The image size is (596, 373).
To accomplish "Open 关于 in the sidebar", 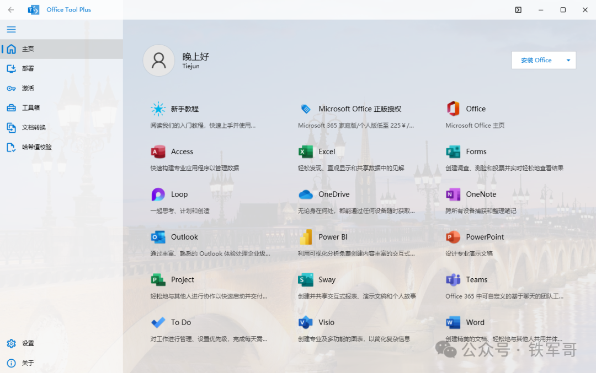I will [62, 363].
